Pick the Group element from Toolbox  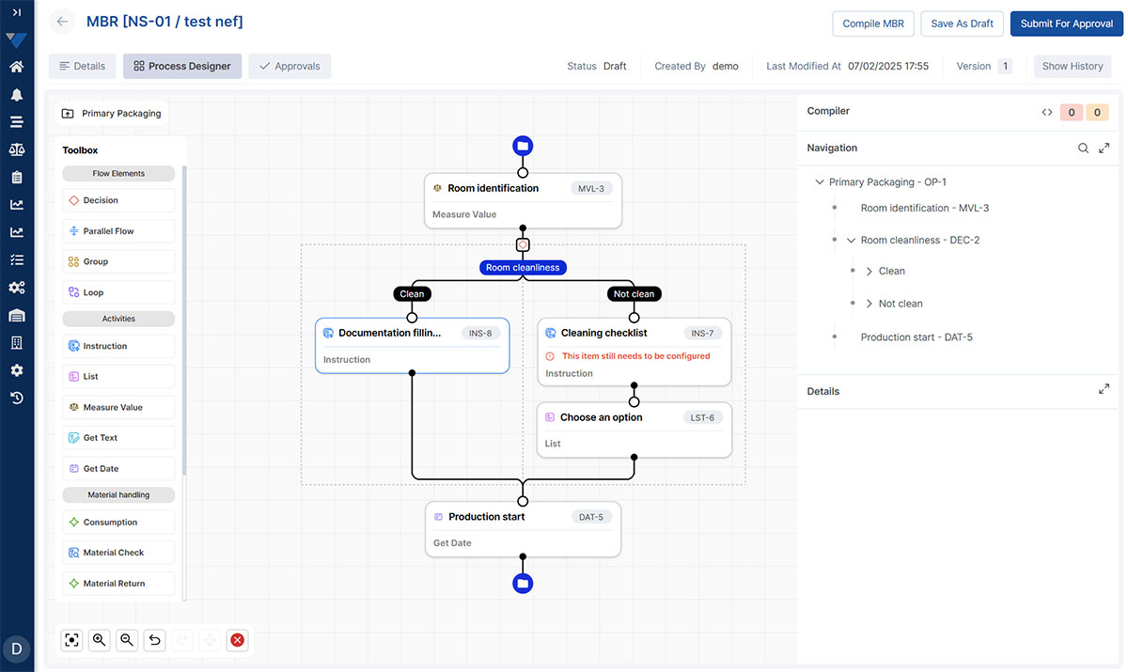(118, 261)
